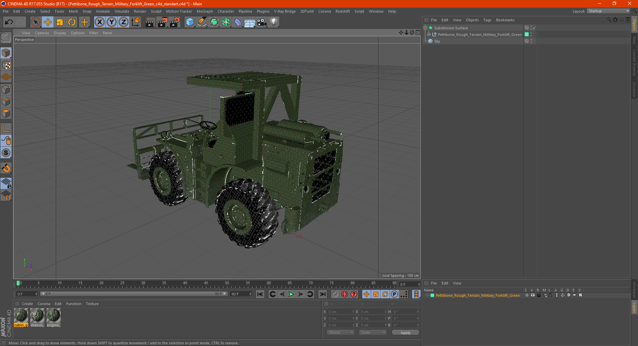Open the deformer objects icon

[238, 22]
